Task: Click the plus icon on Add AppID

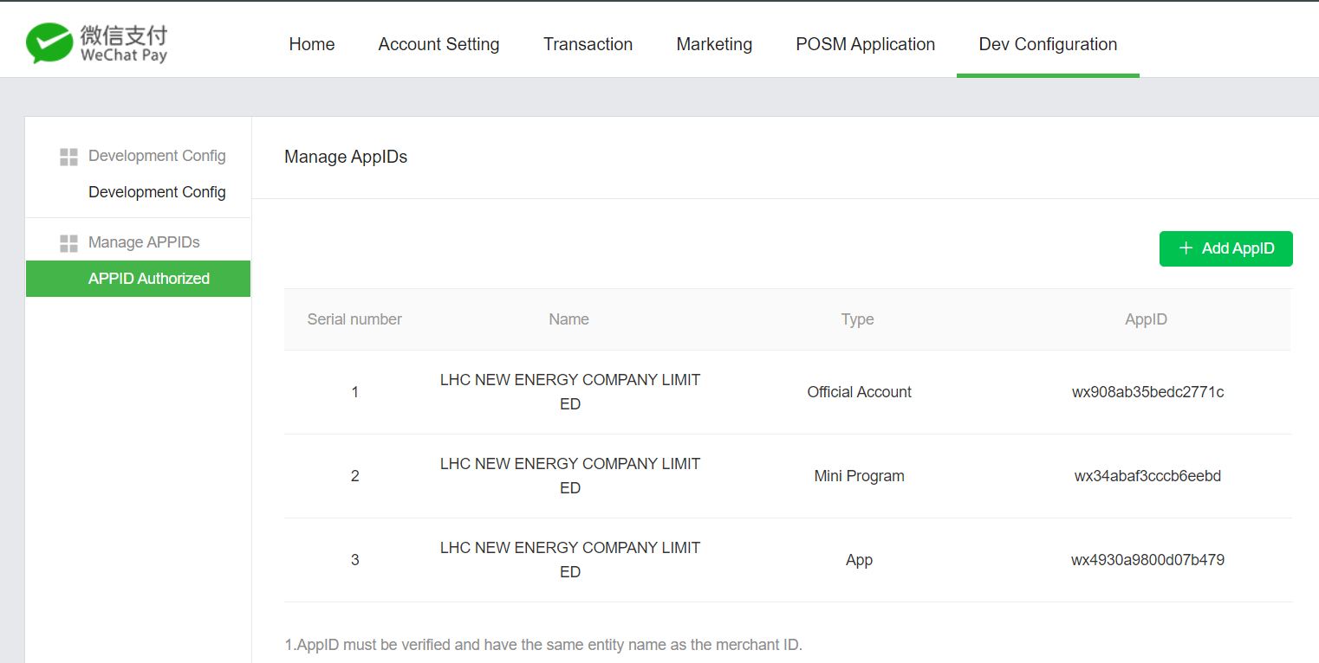Action: (x=1186, y=248)
